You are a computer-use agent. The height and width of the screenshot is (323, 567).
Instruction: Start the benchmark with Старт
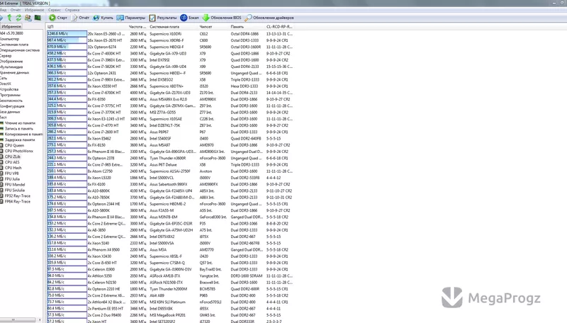[x=58, y=17]
